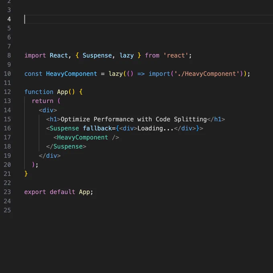Click line number 12 in gutter
The width and height of the screenshot is (273, 273).
[x=7, y=92]
